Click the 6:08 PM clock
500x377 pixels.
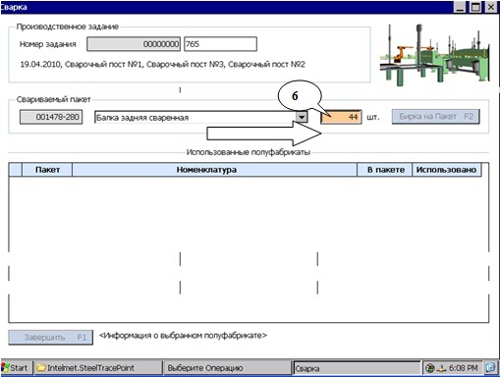click(463, 368)
